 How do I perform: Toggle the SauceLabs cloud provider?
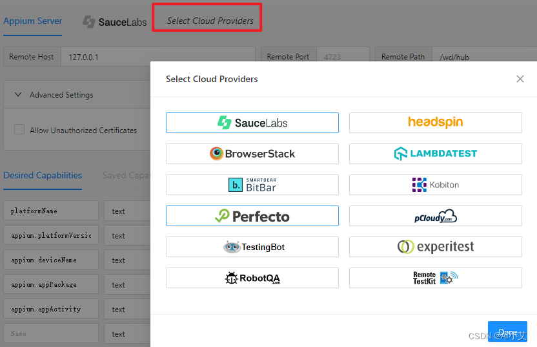point(252,123)
